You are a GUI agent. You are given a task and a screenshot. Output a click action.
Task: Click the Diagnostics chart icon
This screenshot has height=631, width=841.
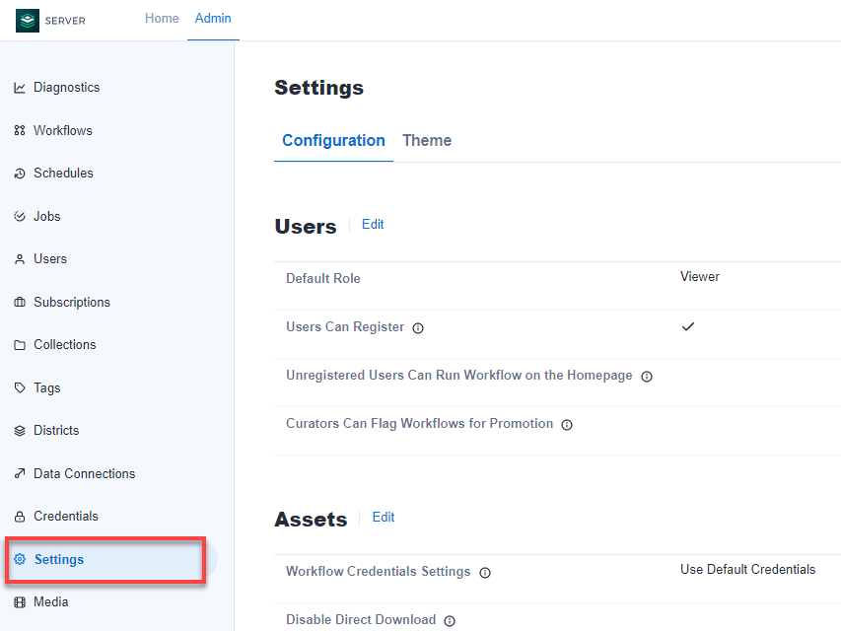(x=20, y=88)
